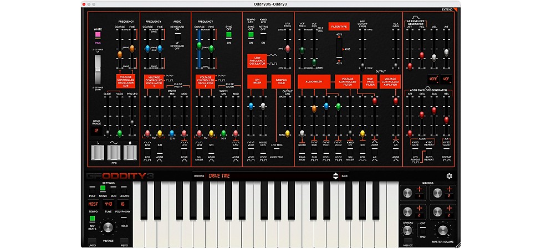The image size is (541, 249).
Task: Click the High Pass Filter block
Action: (370, 82)
